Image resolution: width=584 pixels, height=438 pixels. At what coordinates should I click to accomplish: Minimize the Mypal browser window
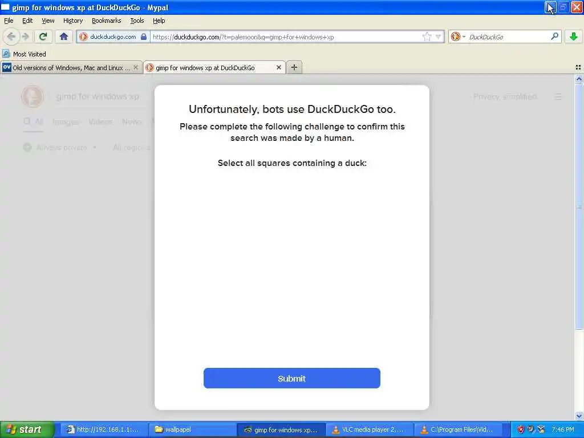(x=550, y=7)
